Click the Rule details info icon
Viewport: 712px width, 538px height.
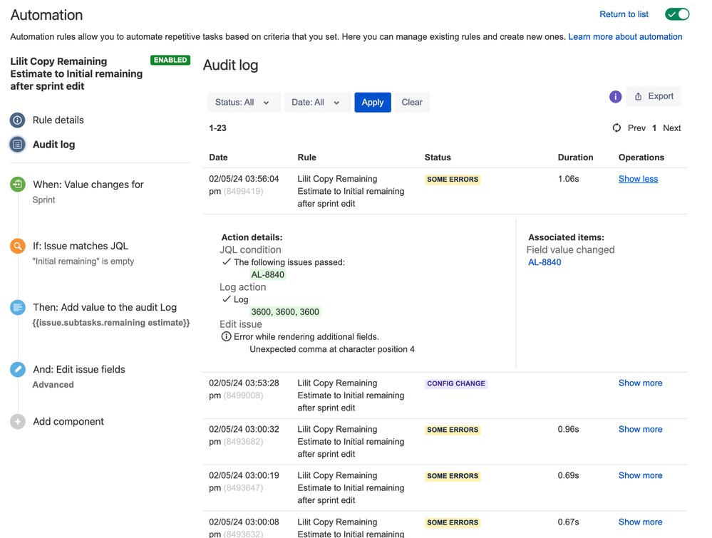click(18, 120)
